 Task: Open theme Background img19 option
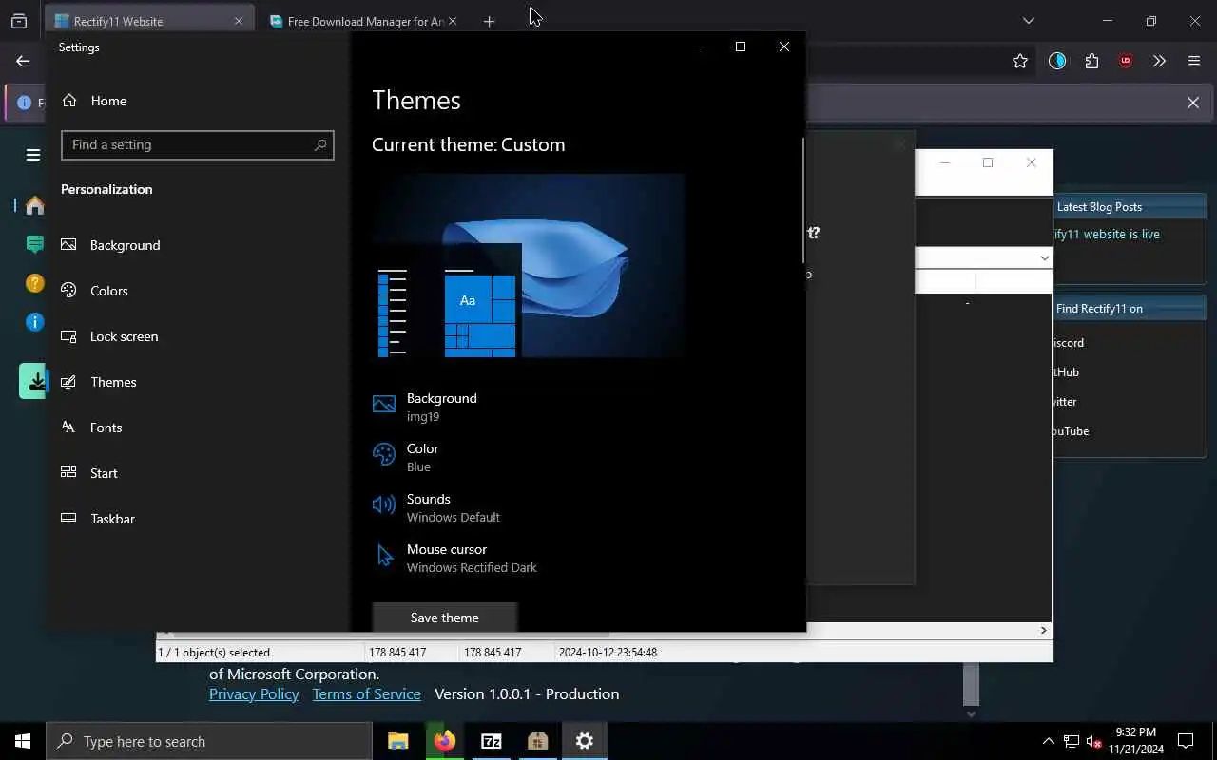(x=425, y=407)
